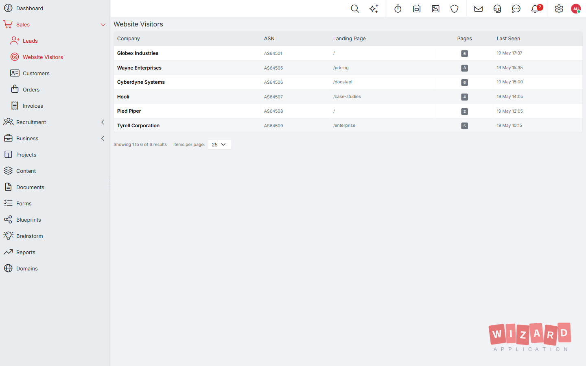Sort by Last Seen column header

coord(508,39)
